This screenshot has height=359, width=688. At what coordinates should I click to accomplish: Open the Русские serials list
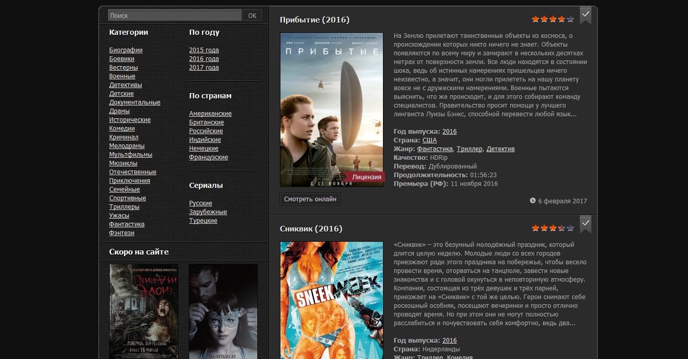coord(200,203)
